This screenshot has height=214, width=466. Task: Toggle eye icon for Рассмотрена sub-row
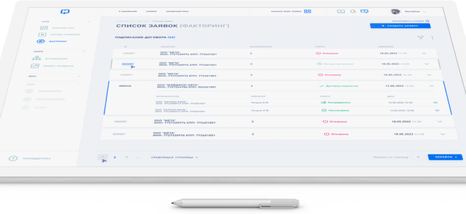click(x=437, y=110)
